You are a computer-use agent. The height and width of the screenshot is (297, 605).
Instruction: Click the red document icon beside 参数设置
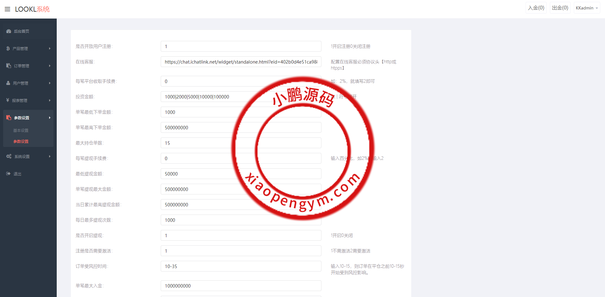click(9, 117)
